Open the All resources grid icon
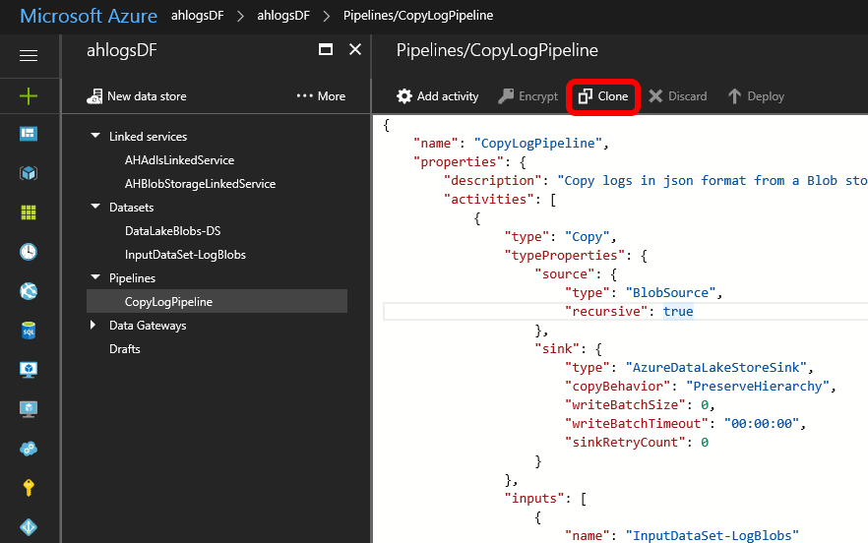This screenshot has width=868, height=543. (29, 212)
